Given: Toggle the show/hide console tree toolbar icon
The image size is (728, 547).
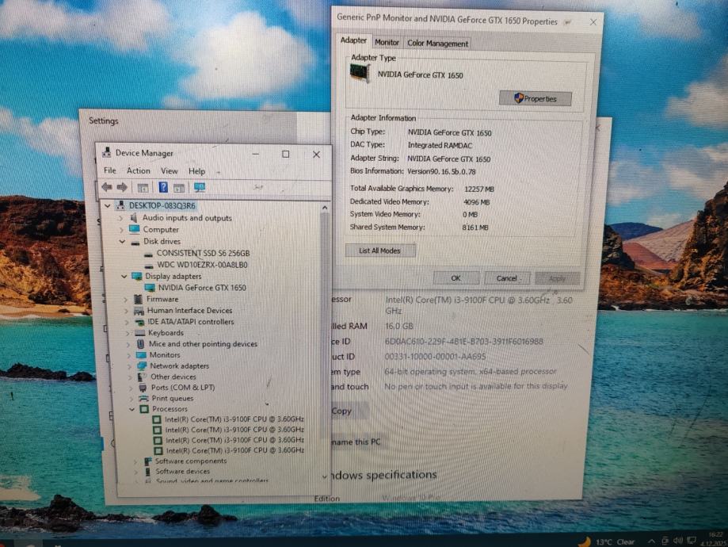Looking at the screenshot, I should (x=143, y=188).
